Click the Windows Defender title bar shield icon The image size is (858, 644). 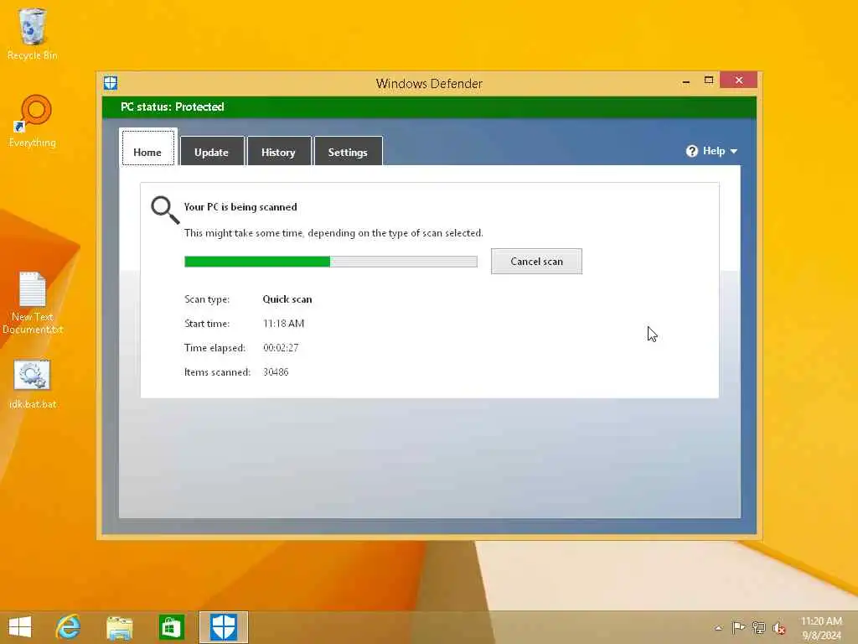coord(111,83)
